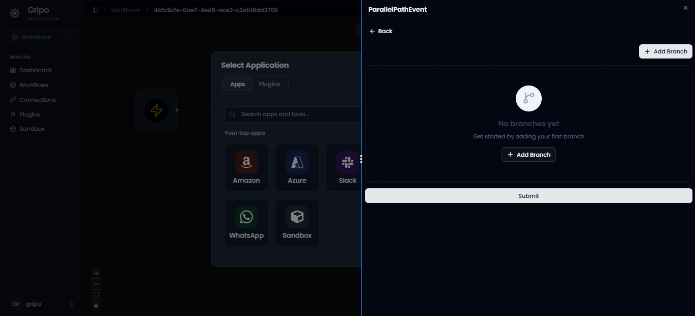Click the top-right Add Branch button
The width and height of the screenshot is (695, 316).
click(x=665, y=51)
